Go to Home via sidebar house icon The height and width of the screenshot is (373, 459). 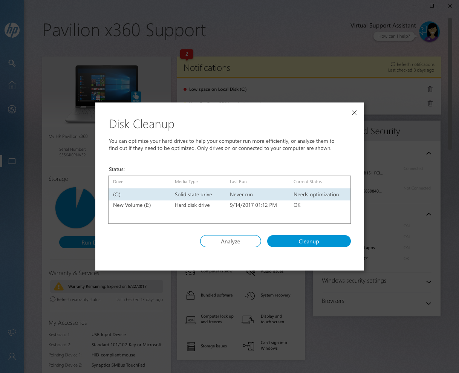12,86
